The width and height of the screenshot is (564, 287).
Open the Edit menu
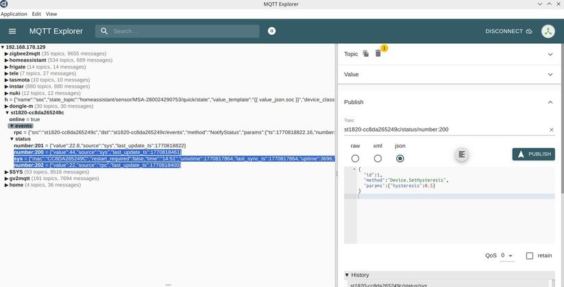36,14
